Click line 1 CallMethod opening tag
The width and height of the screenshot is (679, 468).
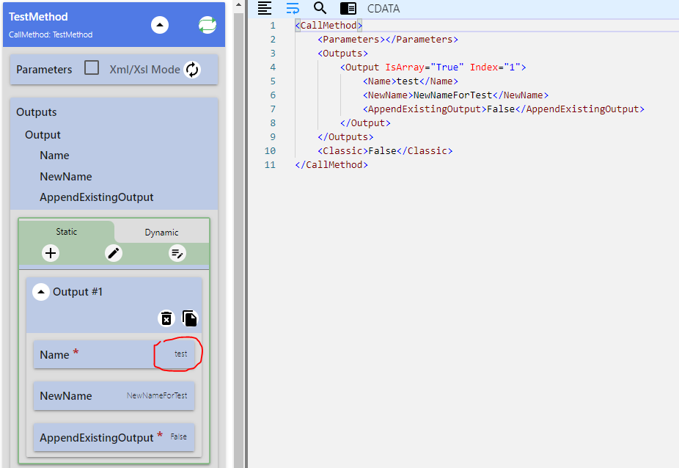pyautogui.click(x=329, y=26)
